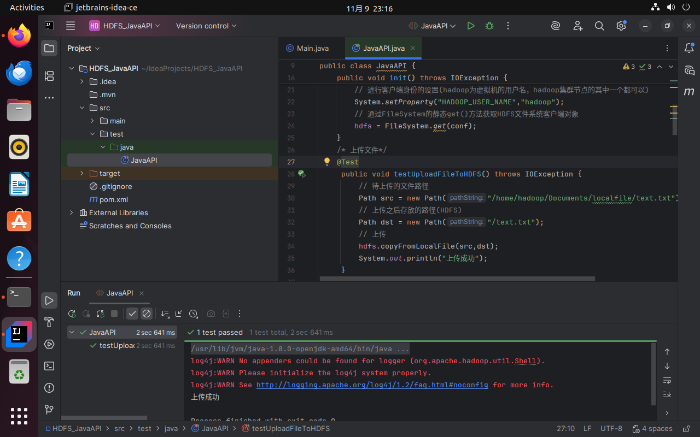The image size is (700, 437).
Task: Close the JavaAPI.java tab
Action: [x=413, y=48]
